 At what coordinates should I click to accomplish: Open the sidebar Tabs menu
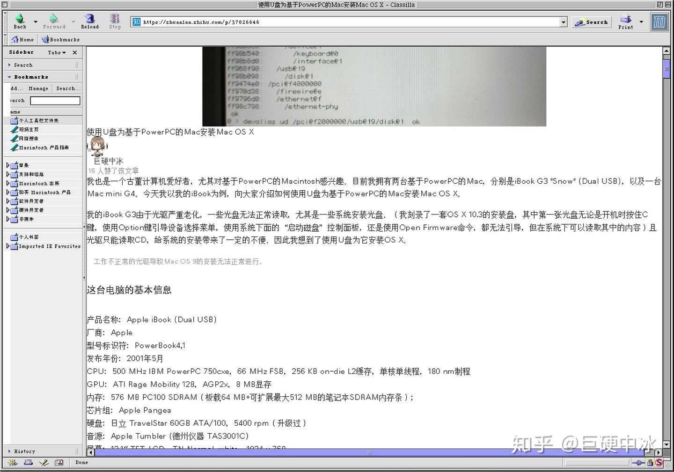coord(57,52)
